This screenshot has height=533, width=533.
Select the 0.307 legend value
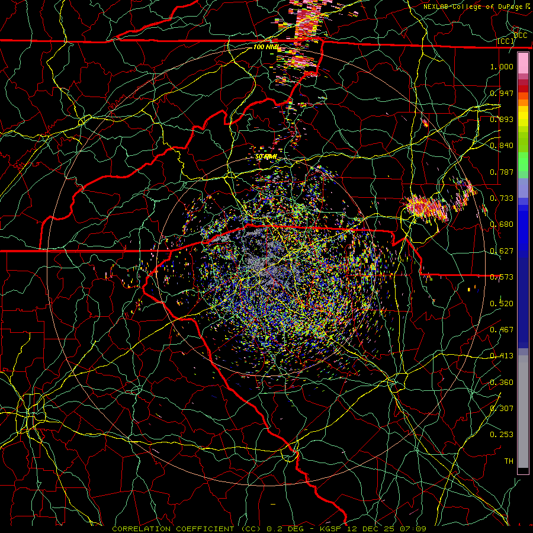(502, 409)
